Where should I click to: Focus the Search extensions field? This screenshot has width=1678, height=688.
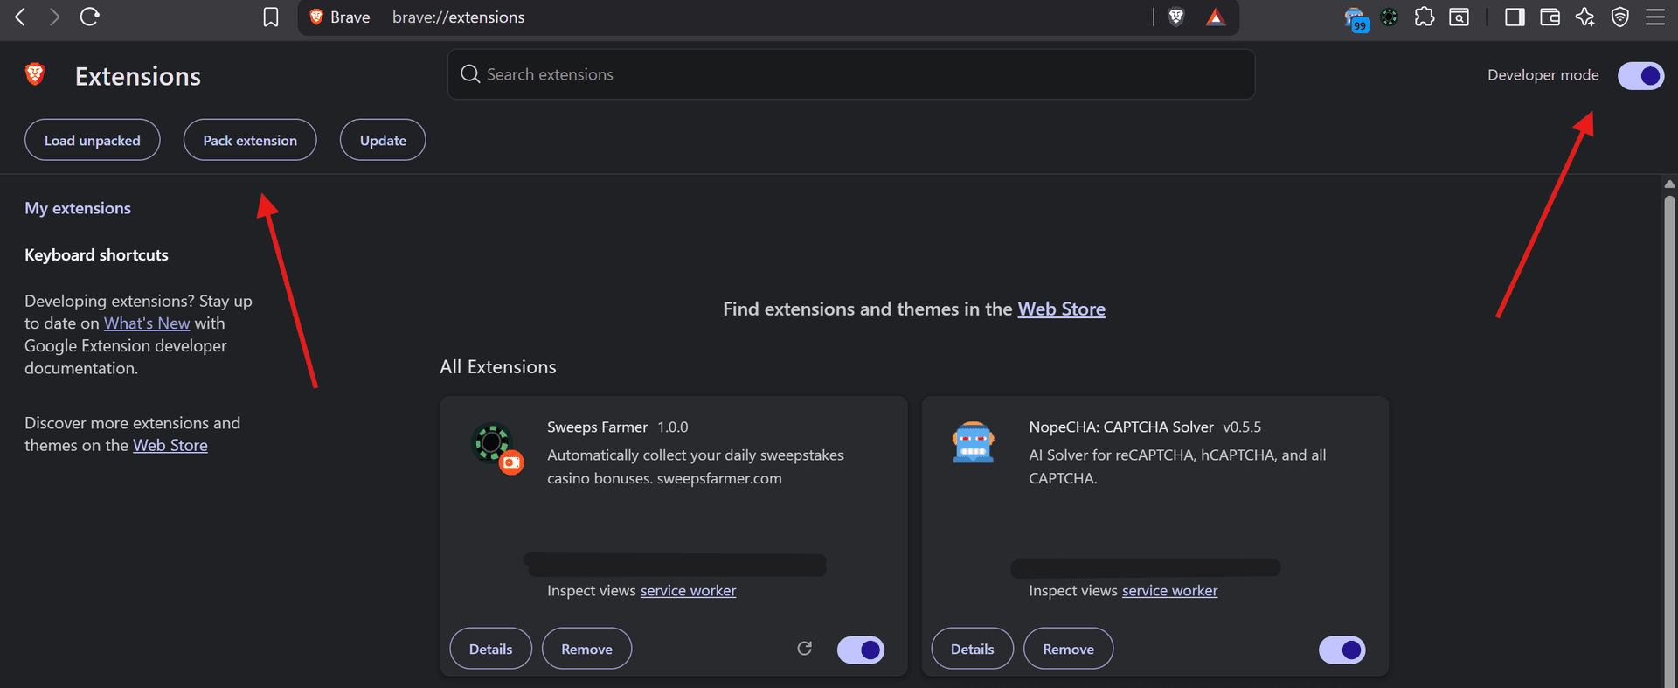tap(851, 74)
